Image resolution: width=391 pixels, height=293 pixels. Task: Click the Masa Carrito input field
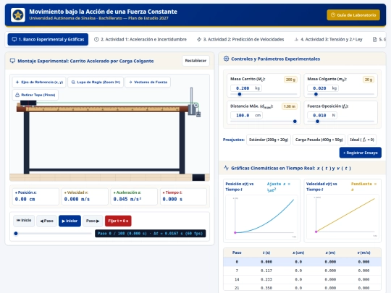(246, 88)
